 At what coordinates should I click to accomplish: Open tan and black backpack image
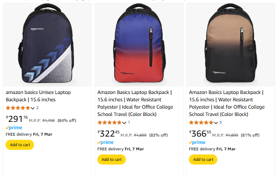(231, 44)
